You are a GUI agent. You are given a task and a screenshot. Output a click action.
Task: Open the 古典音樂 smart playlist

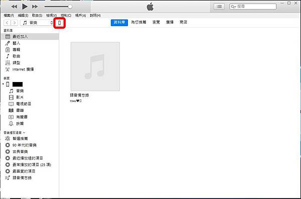(x=20, y=151)
